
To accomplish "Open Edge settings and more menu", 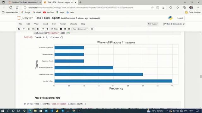I will (198, 8).
